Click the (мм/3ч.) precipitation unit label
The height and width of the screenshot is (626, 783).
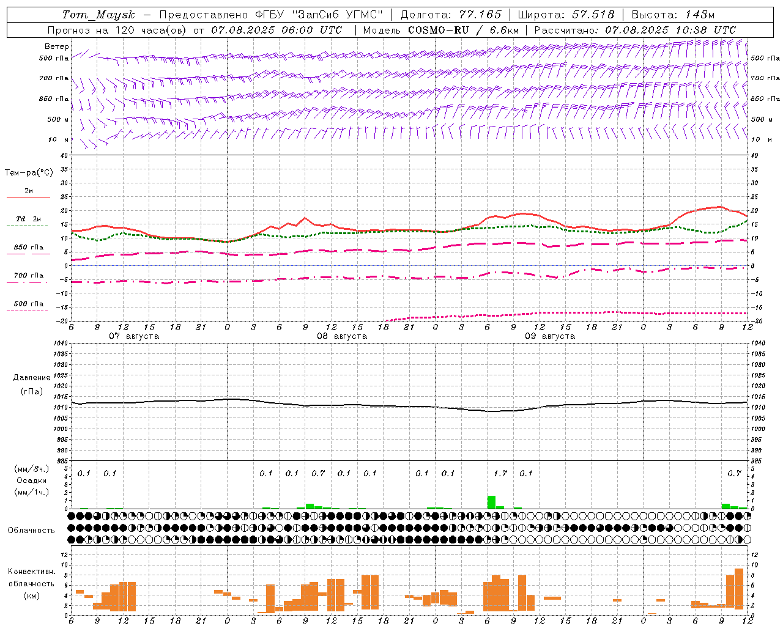(x=32, y=469)
